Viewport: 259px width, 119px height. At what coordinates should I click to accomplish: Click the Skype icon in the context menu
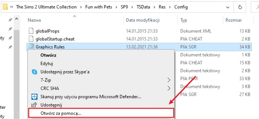(x=34, y=72)
